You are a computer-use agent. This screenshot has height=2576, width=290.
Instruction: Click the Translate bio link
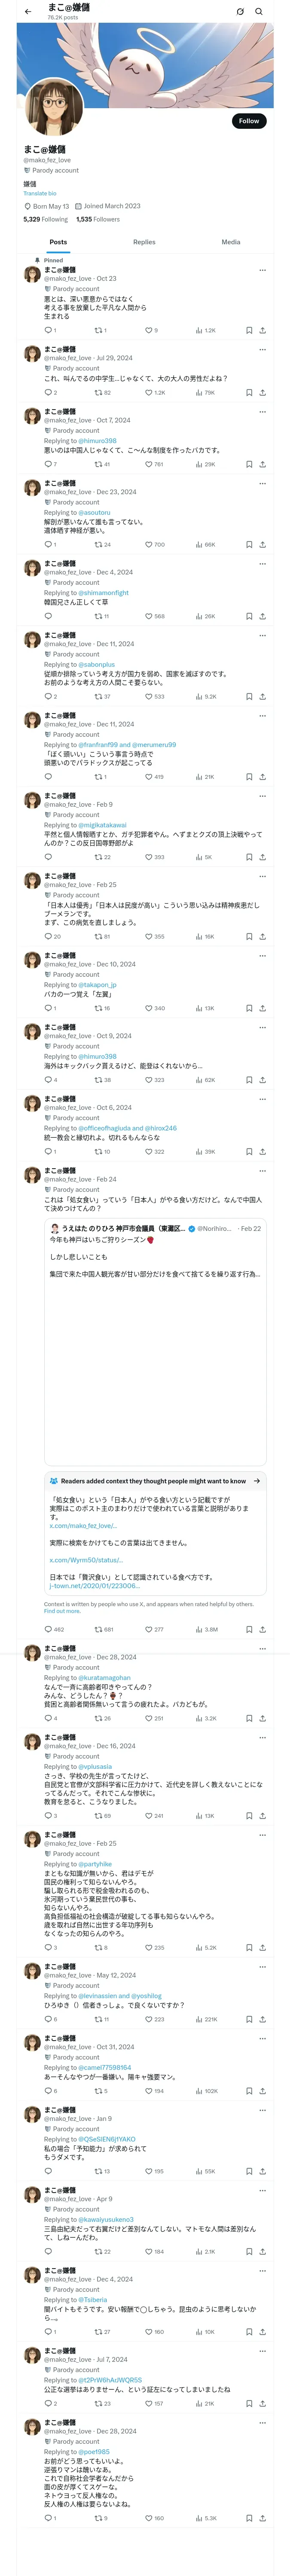tap(40, 194)
